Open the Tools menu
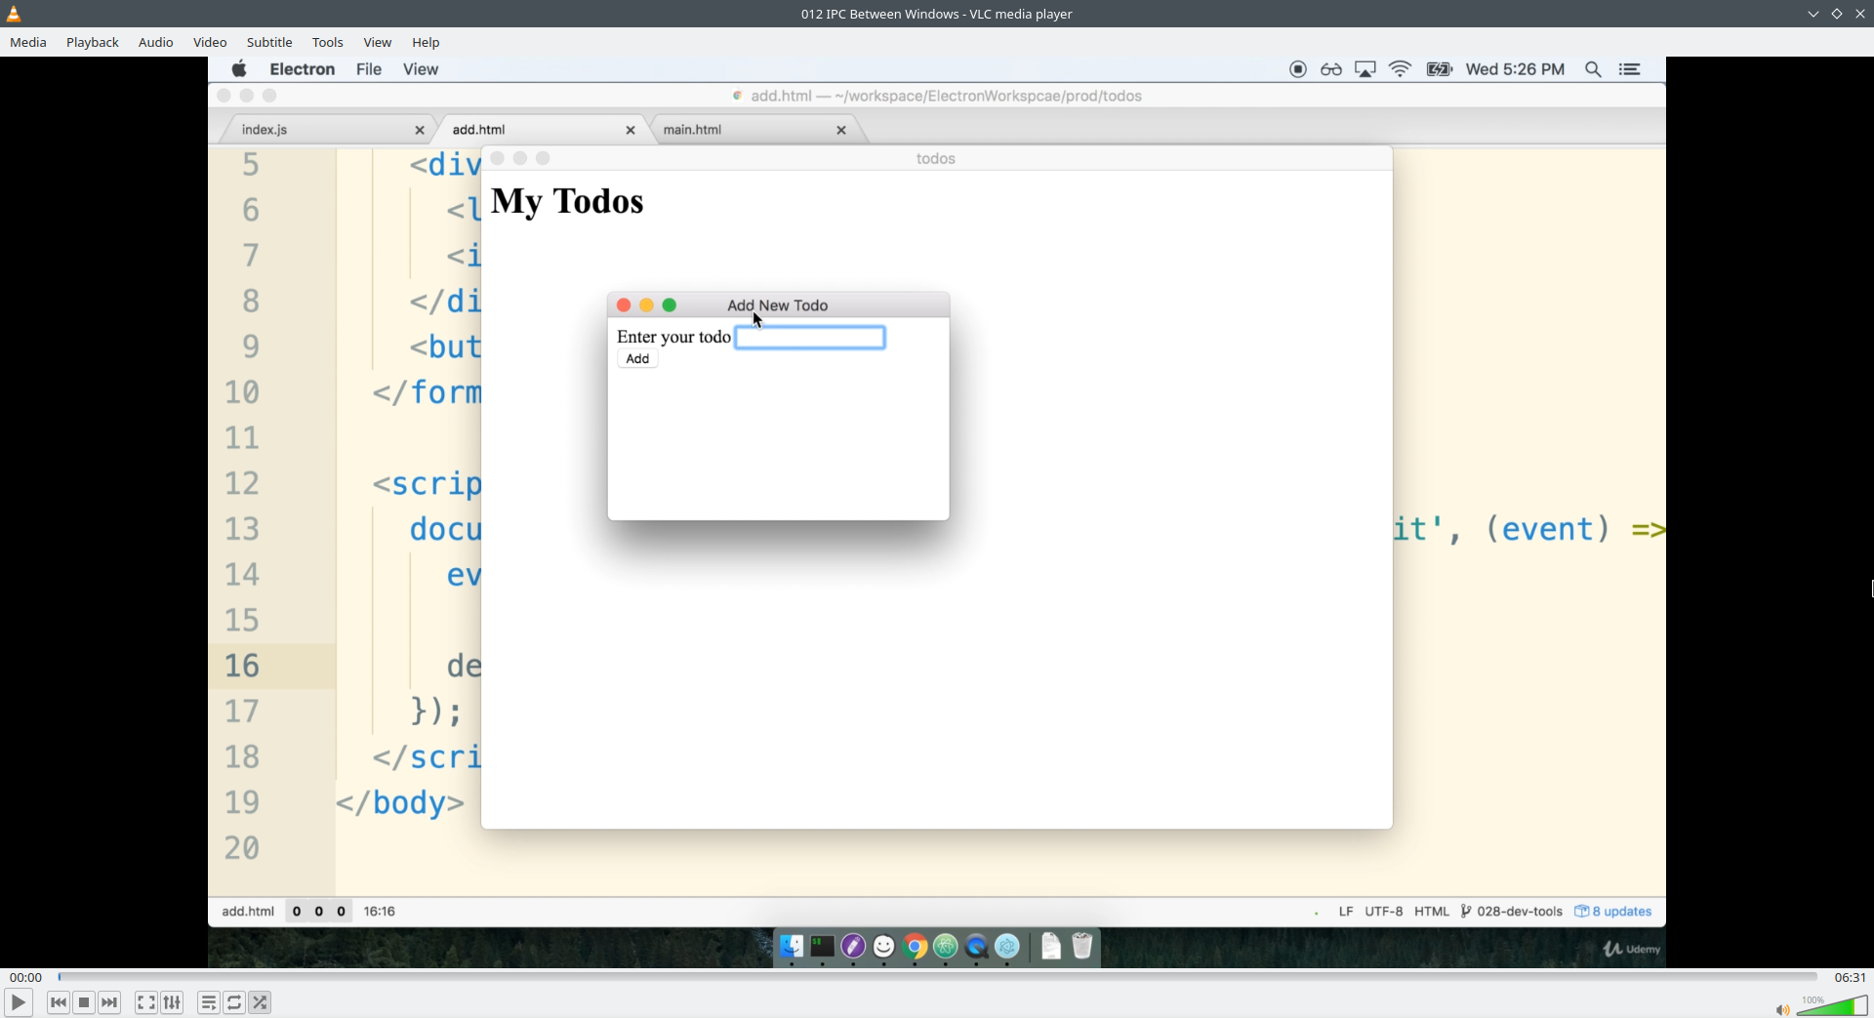The width and height of the screenshot is (1874, 1018). pyautogui.click(x=328, y=42)
